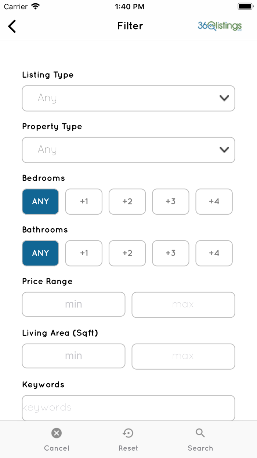The height and width of the screenshot is (458, 257).
Task: Choose +3 bedrooms option
Action: (x=170, y=201)
